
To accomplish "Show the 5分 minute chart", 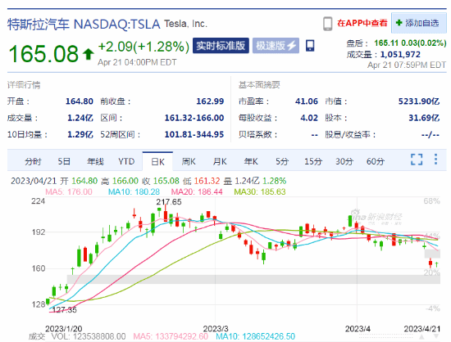I will coord(282,161).
